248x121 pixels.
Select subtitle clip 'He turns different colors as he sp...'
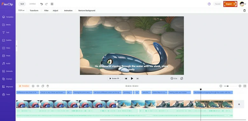click(x=107, y=92)
